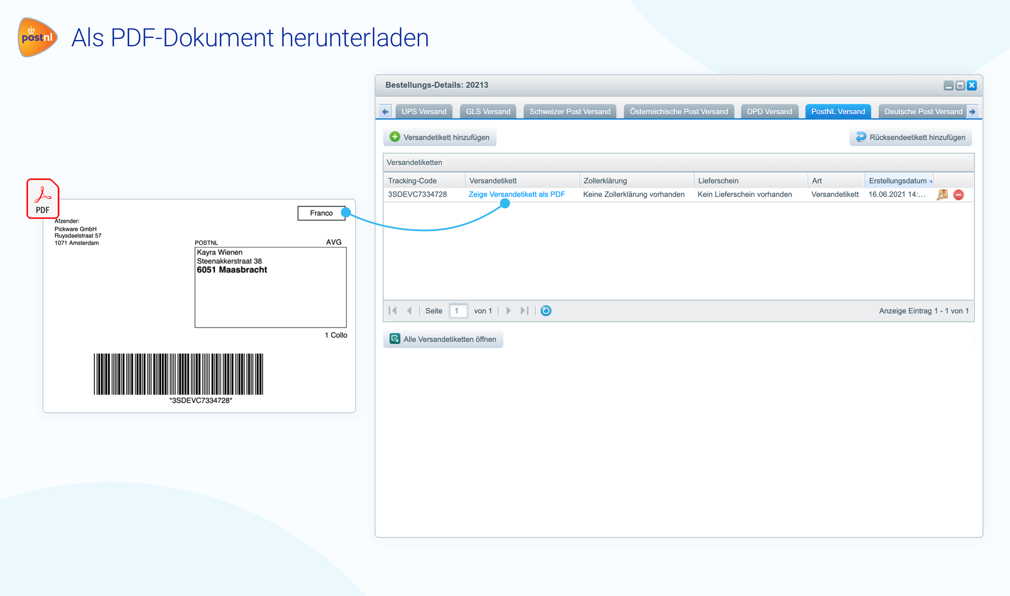The image size is (1010, 596).
Task: Click the date cell 16.06.2021 14:…
Action: [x=897, y=194]
